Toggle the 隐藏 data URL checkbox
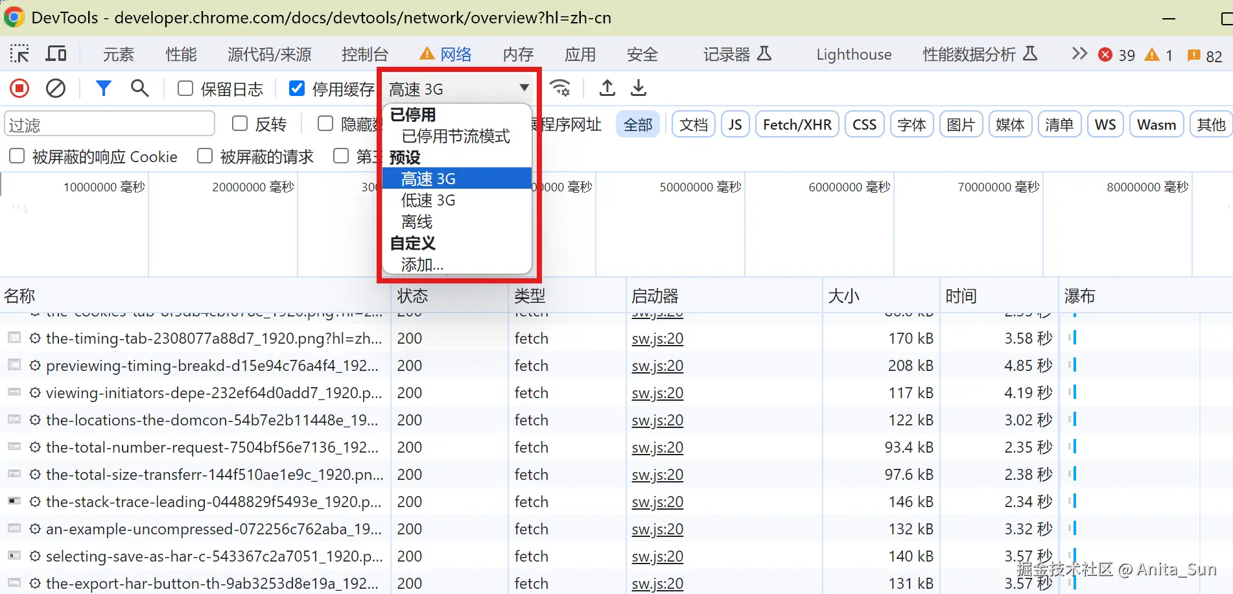1233x594 pixels. click(325, 123)
